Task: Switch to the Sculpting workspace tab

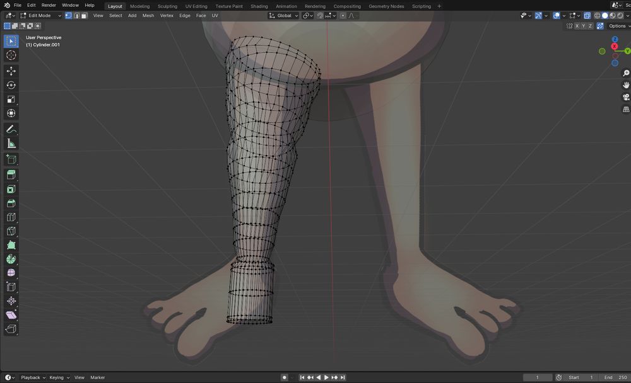Action: click(x=167, y=6)
